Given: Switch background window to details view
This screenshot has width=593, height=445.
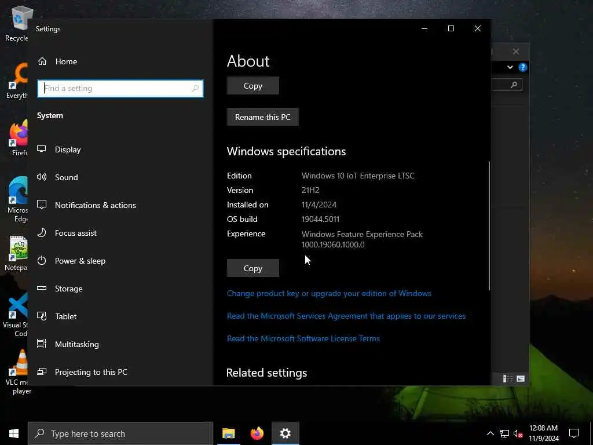Looking at the screenshot, I should pyautogui.click(x=507, y=379).
